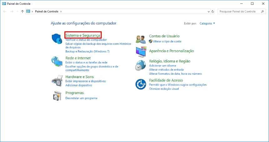The height and width of the screenshot is (142, 269).
Task: Click Adicionar um idioma link
Action: [x=162, y=66]
